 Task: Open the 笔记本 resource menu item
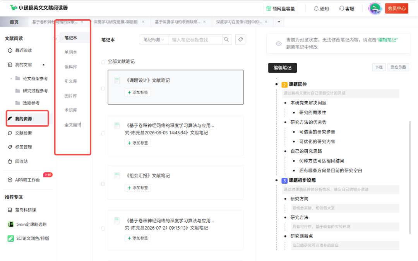(x=71, y=38)
